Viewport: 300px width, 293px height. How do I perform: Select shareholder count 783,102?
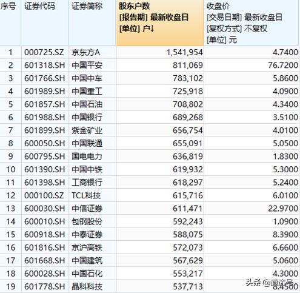188,78
